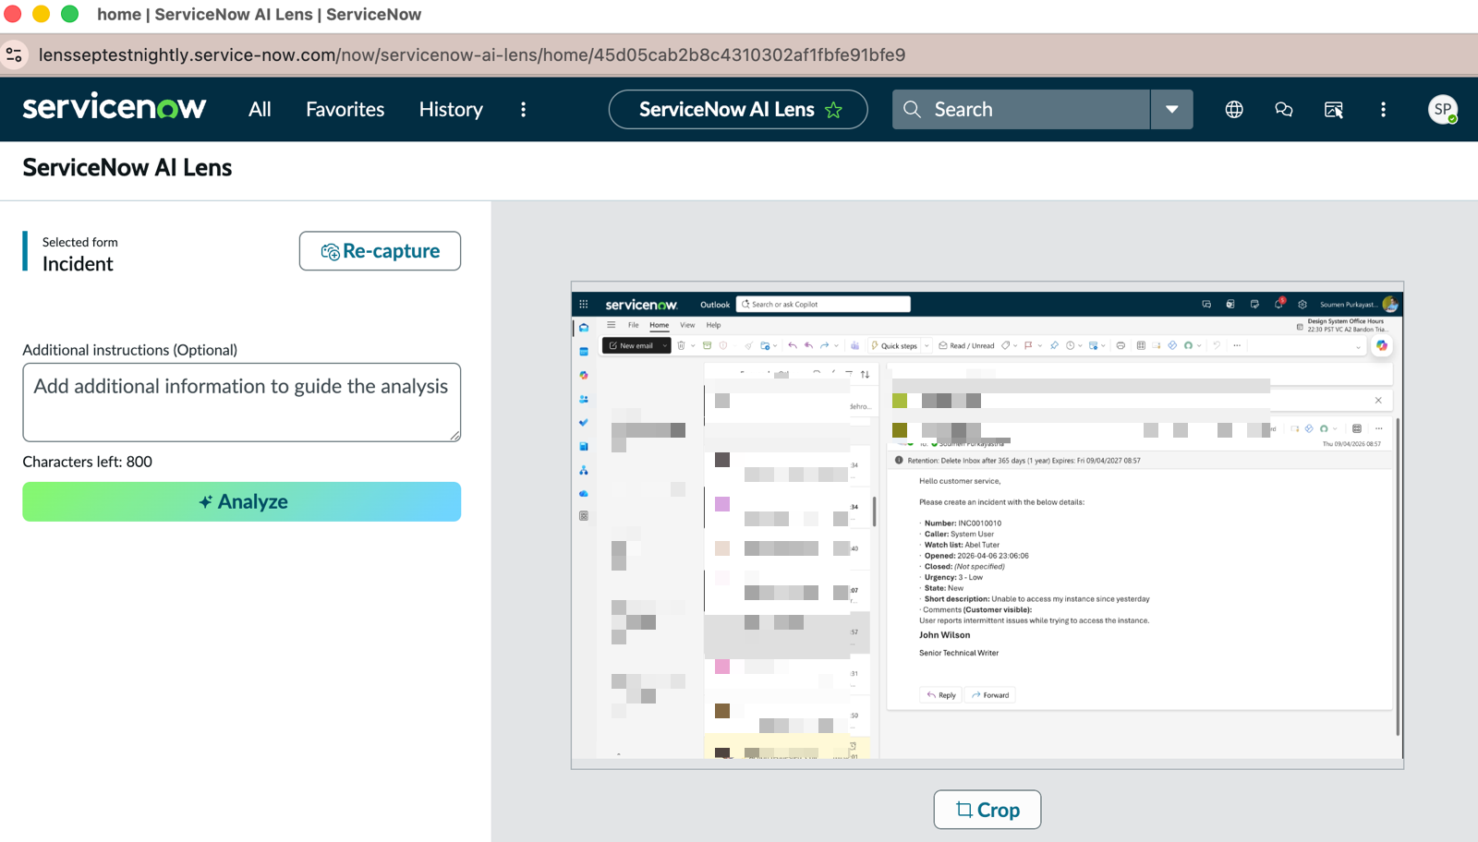Screen dimensions: 1478x842
Task: Open the chat conversations icon in header
Action: coord(1284,109)
